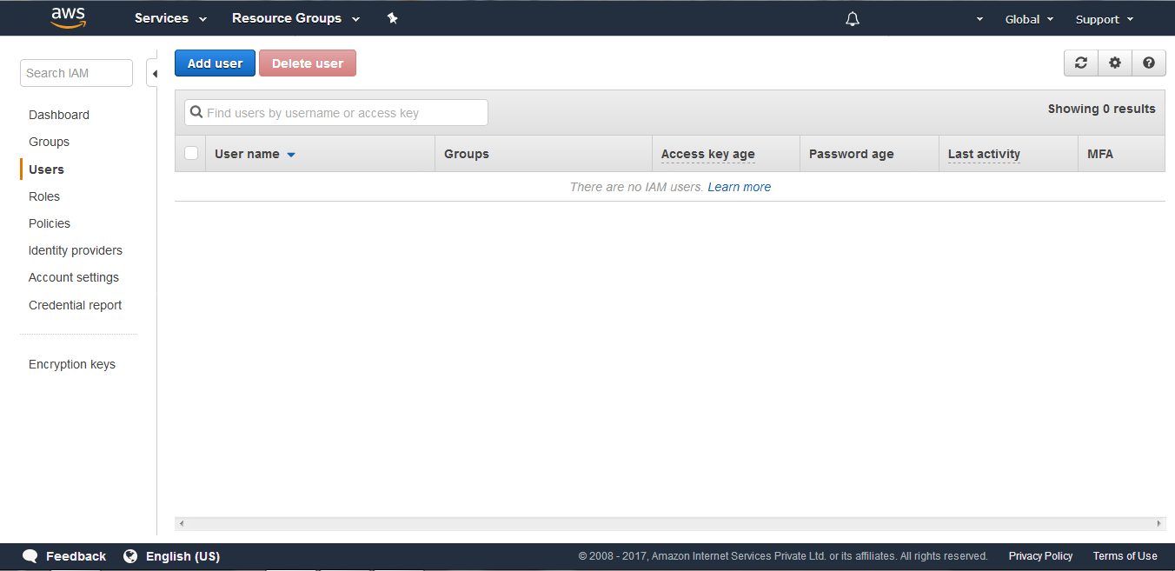This screenshot has height=571, width=1175.
Task: Open Policies in the sidebar
Action: (x=50, y=223)
